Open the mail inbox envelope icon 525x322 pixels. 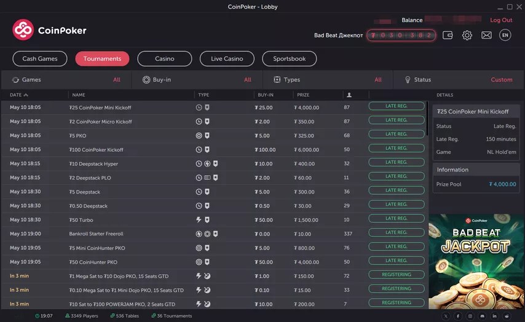[x=486, y=35]
